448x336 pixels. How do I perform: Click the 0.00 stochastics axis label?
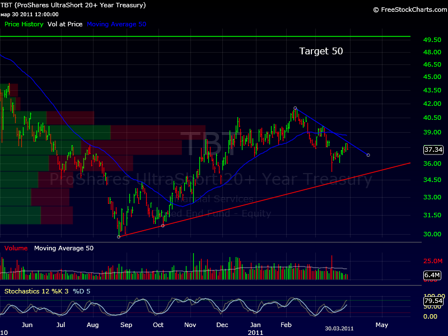click(x=430, y=316)
